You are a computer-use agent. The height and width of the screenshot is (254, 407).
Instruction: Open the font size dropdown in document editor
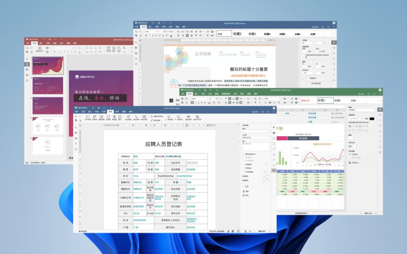(159, 32)
